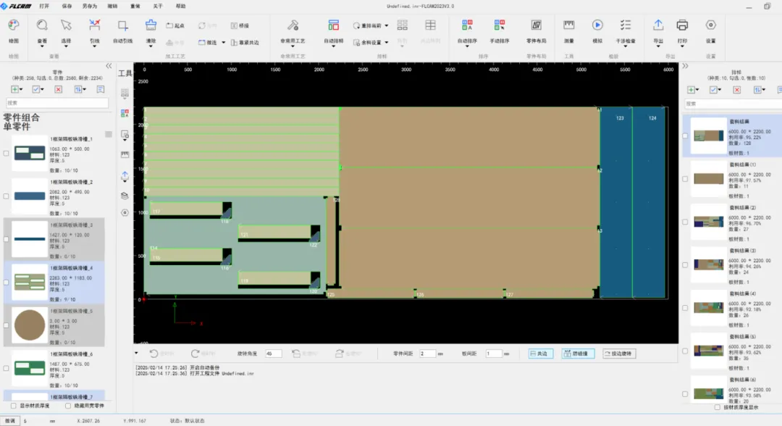
Task: Click the 旋转角度 input field
Action: tap(273, 354)
